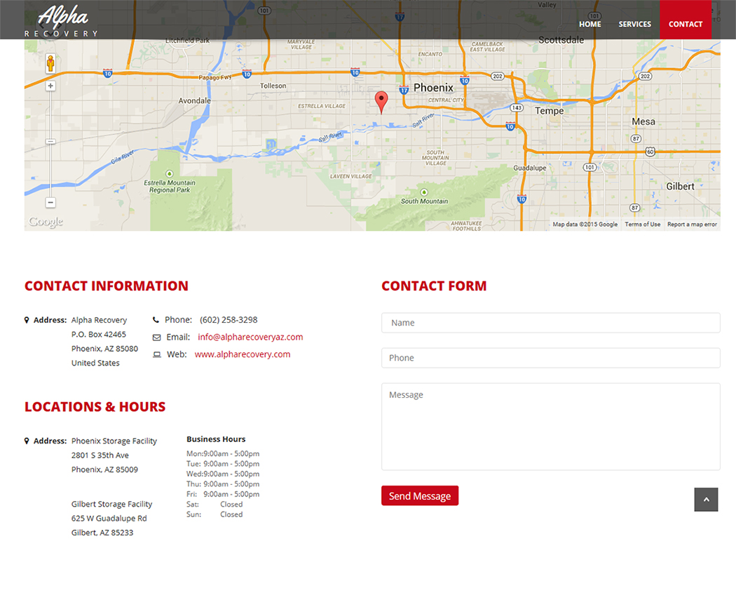
Task: Open the HOME navigation item
Action: pyautogui.click(x=590, y=24)
